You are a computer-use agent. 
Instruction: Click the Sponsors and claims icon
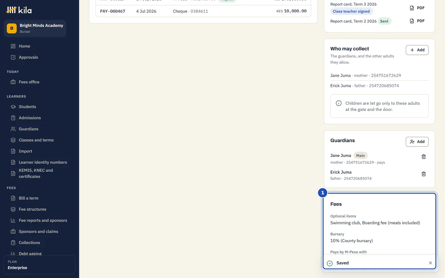click(x=13, y=231)
